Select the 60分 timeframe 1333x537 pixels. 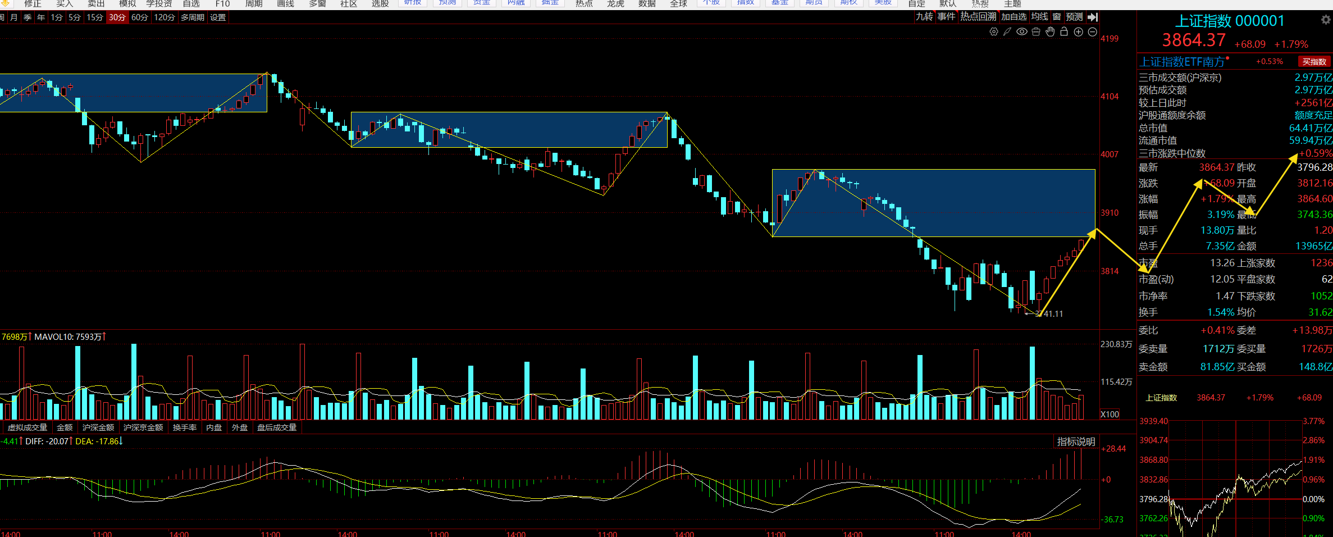pyautogui.click(x=140, y=17)
